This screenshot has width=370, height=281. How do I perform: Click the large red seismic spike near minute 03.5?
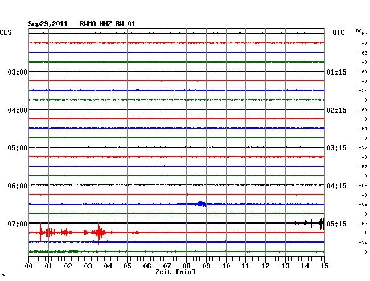pyautogui.click(x=99, y=233)
